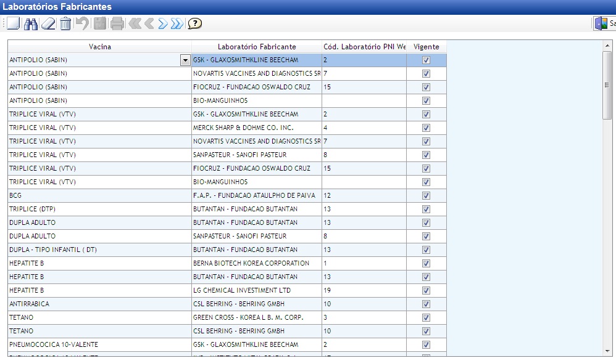Select the TRIPLICE (DTP) cell
616x358 pixels.
pyautogui.click(x=99, y=209)
